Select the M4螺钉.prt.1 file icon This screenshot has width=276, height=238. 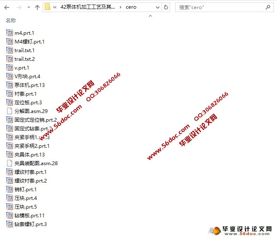click(10, 41)
